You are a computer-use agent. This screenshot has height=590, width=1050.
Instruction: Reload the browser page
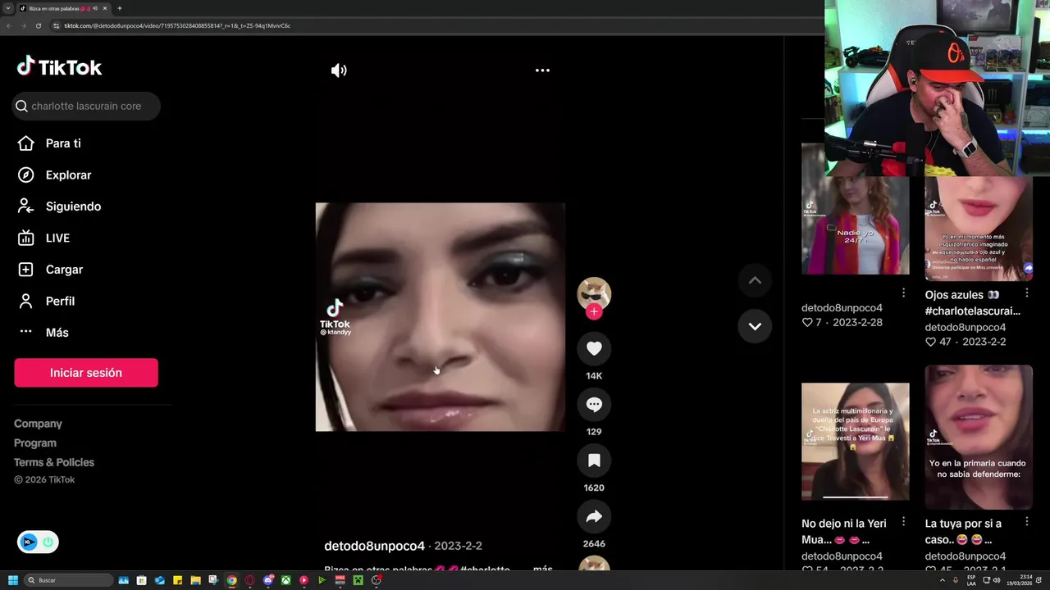click(x=39, y=25)
